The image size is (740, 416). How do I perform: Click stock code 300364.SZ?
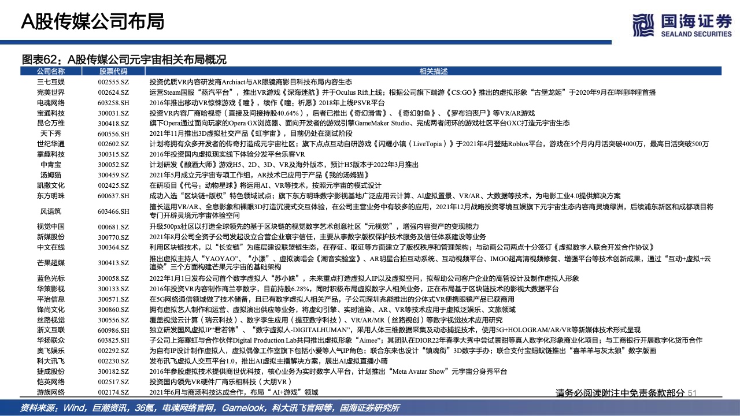(x=113, y=247)
